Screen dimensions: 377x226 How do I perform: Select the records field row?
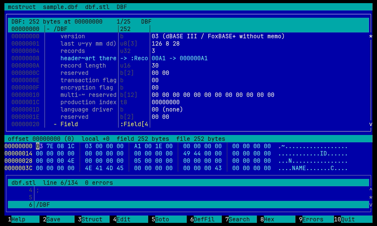tap(188, 51)
